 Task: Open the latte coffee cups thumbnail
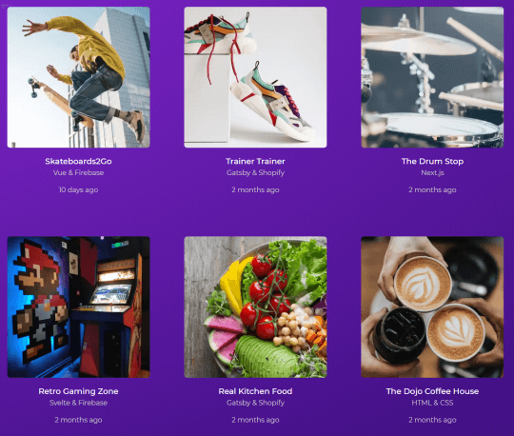(x=432, y=307)
